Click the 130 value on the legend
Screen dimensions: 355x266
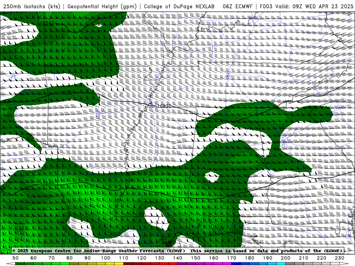pyautogui.click(x=160, y=258)
